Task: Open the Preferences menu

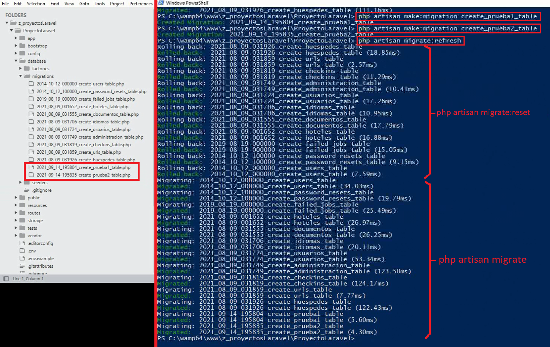Action: [141, 3]
